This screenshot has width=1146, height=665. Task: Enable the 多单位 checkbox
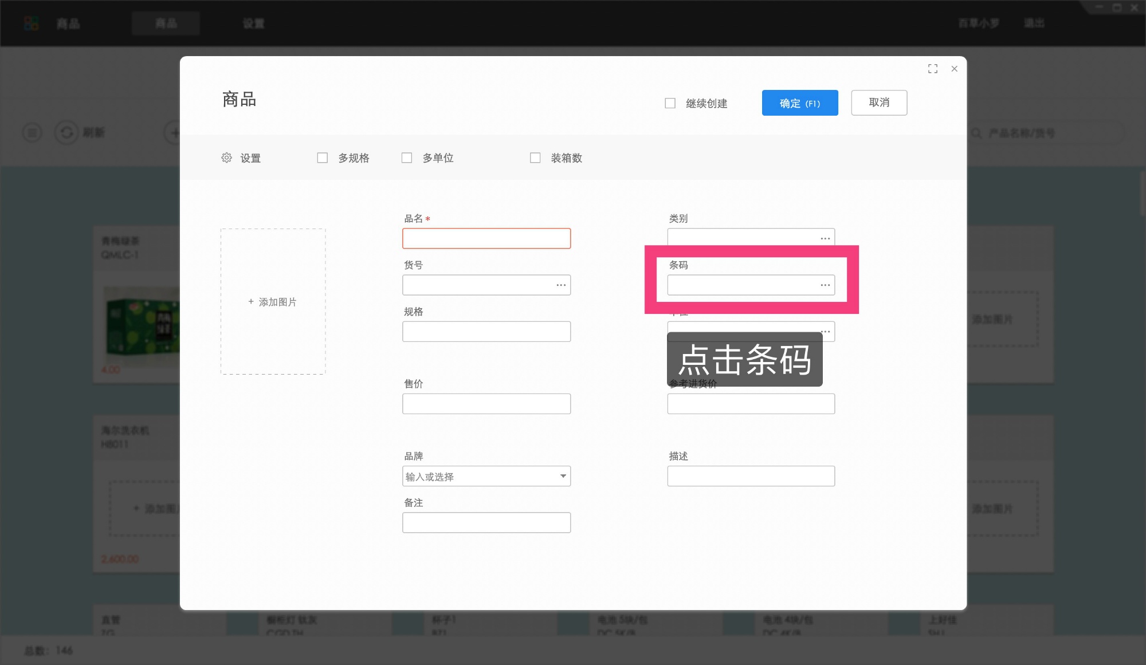(x=407, y=158)
